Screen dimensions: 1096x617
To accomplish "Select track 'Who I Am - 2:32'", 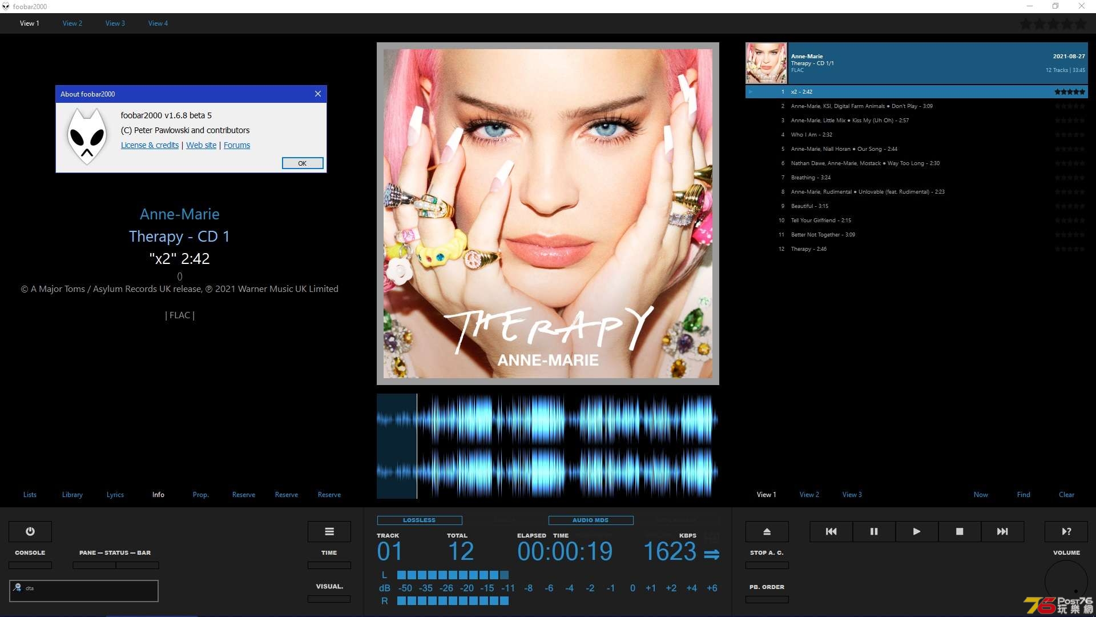I will click(x=917, y=135).
